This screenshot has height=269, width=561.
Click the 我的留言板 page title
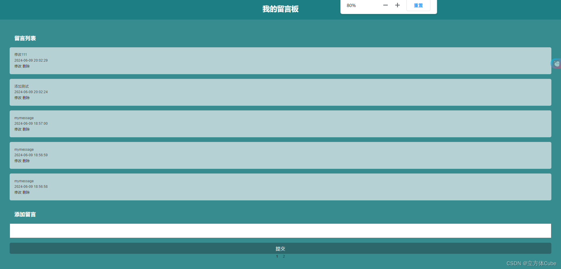point(280,9)
